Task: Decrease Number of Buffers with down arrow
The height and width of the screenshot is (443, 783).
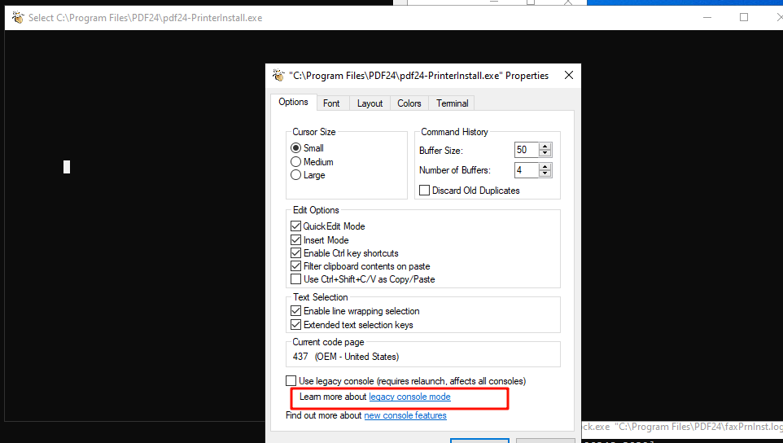Action: [545, 174]
